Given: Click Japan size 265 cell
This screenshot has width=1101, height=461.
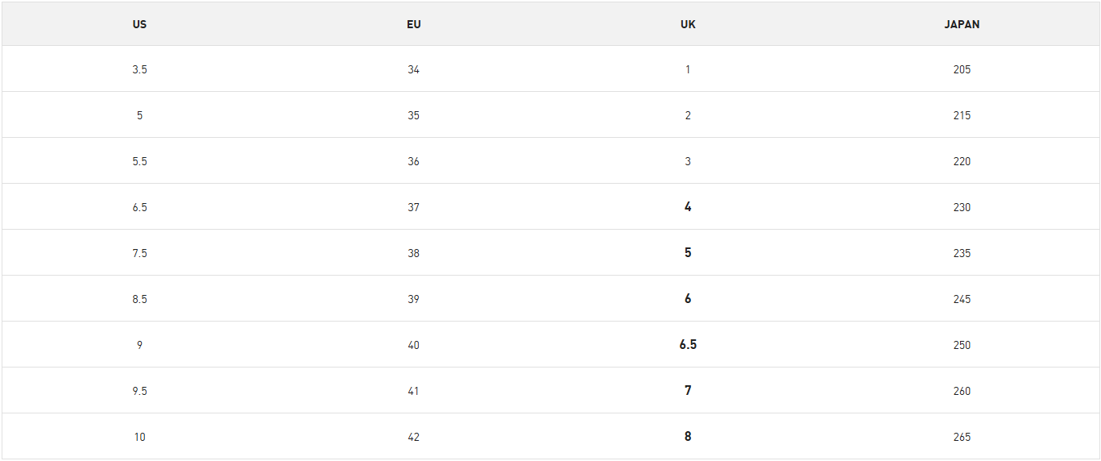Looking at the screenshot, I should pos(962,437).
